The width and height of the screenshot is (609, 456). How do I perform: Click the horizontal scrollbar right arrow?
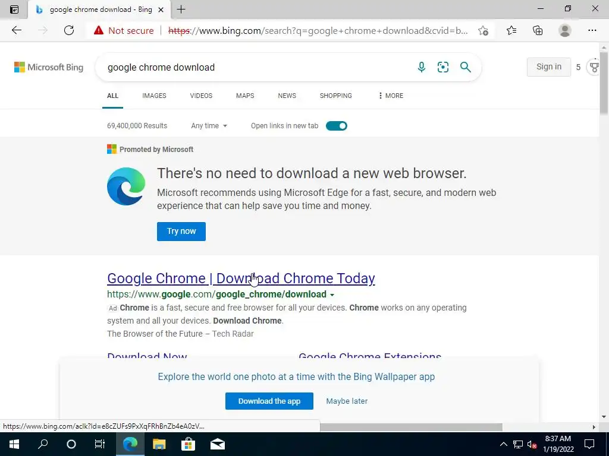(594, 427)
